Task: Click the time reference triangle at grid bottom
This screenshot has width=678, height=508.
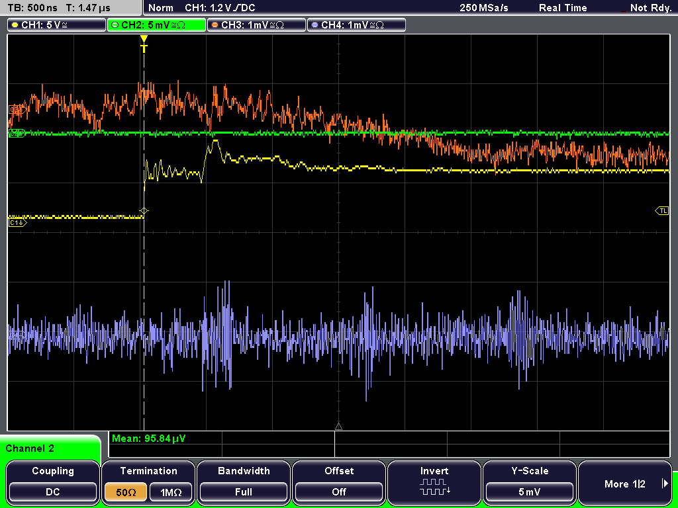Action: (338, 427)
